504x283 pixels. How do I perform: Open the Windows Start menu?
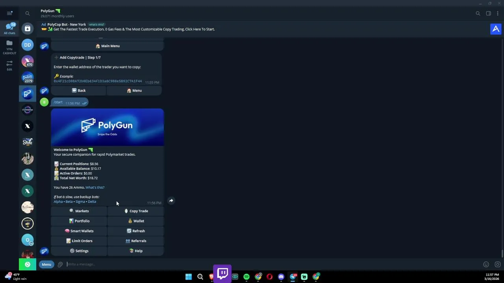tap(189, 277)
